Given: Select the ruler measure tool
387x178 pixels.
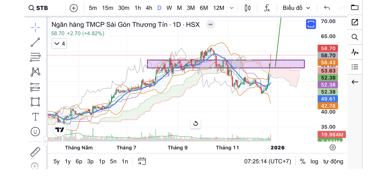Looking at the screenshot, I should click(35, 152).
